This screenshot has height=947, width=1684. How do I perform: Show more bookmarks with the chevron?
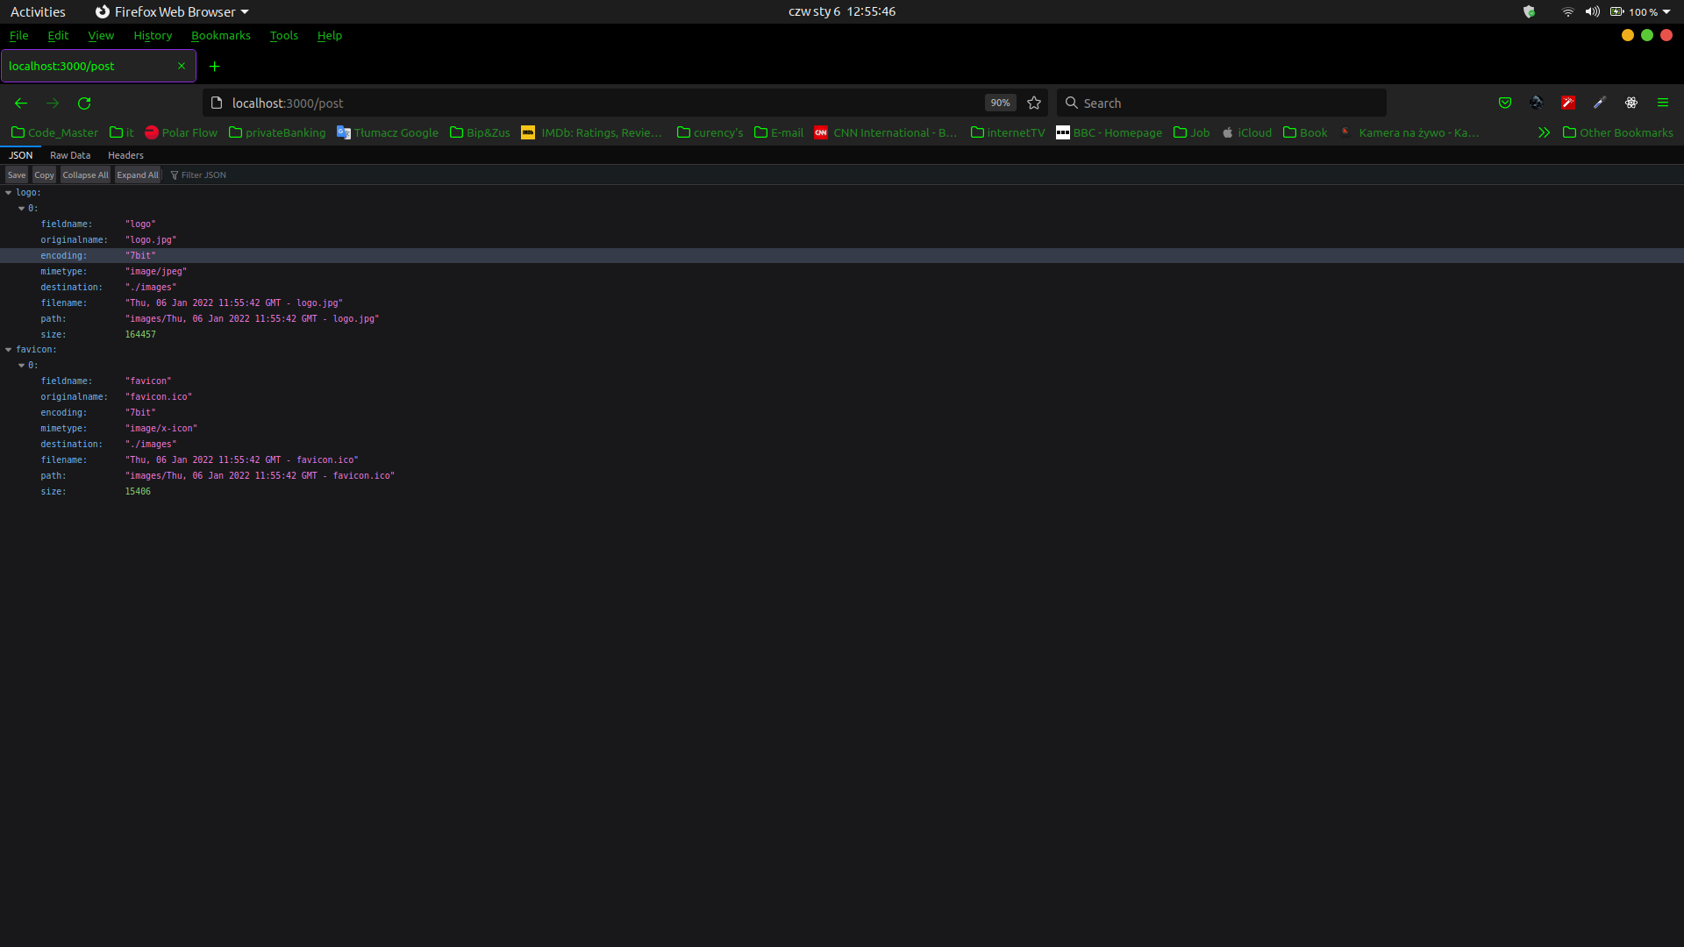point(1544,133)
